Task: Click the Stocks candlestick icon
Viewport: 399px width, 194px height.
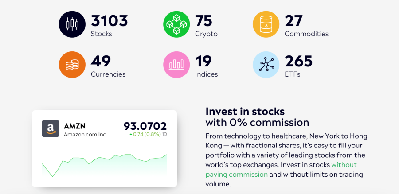Action: coord(72,24)
